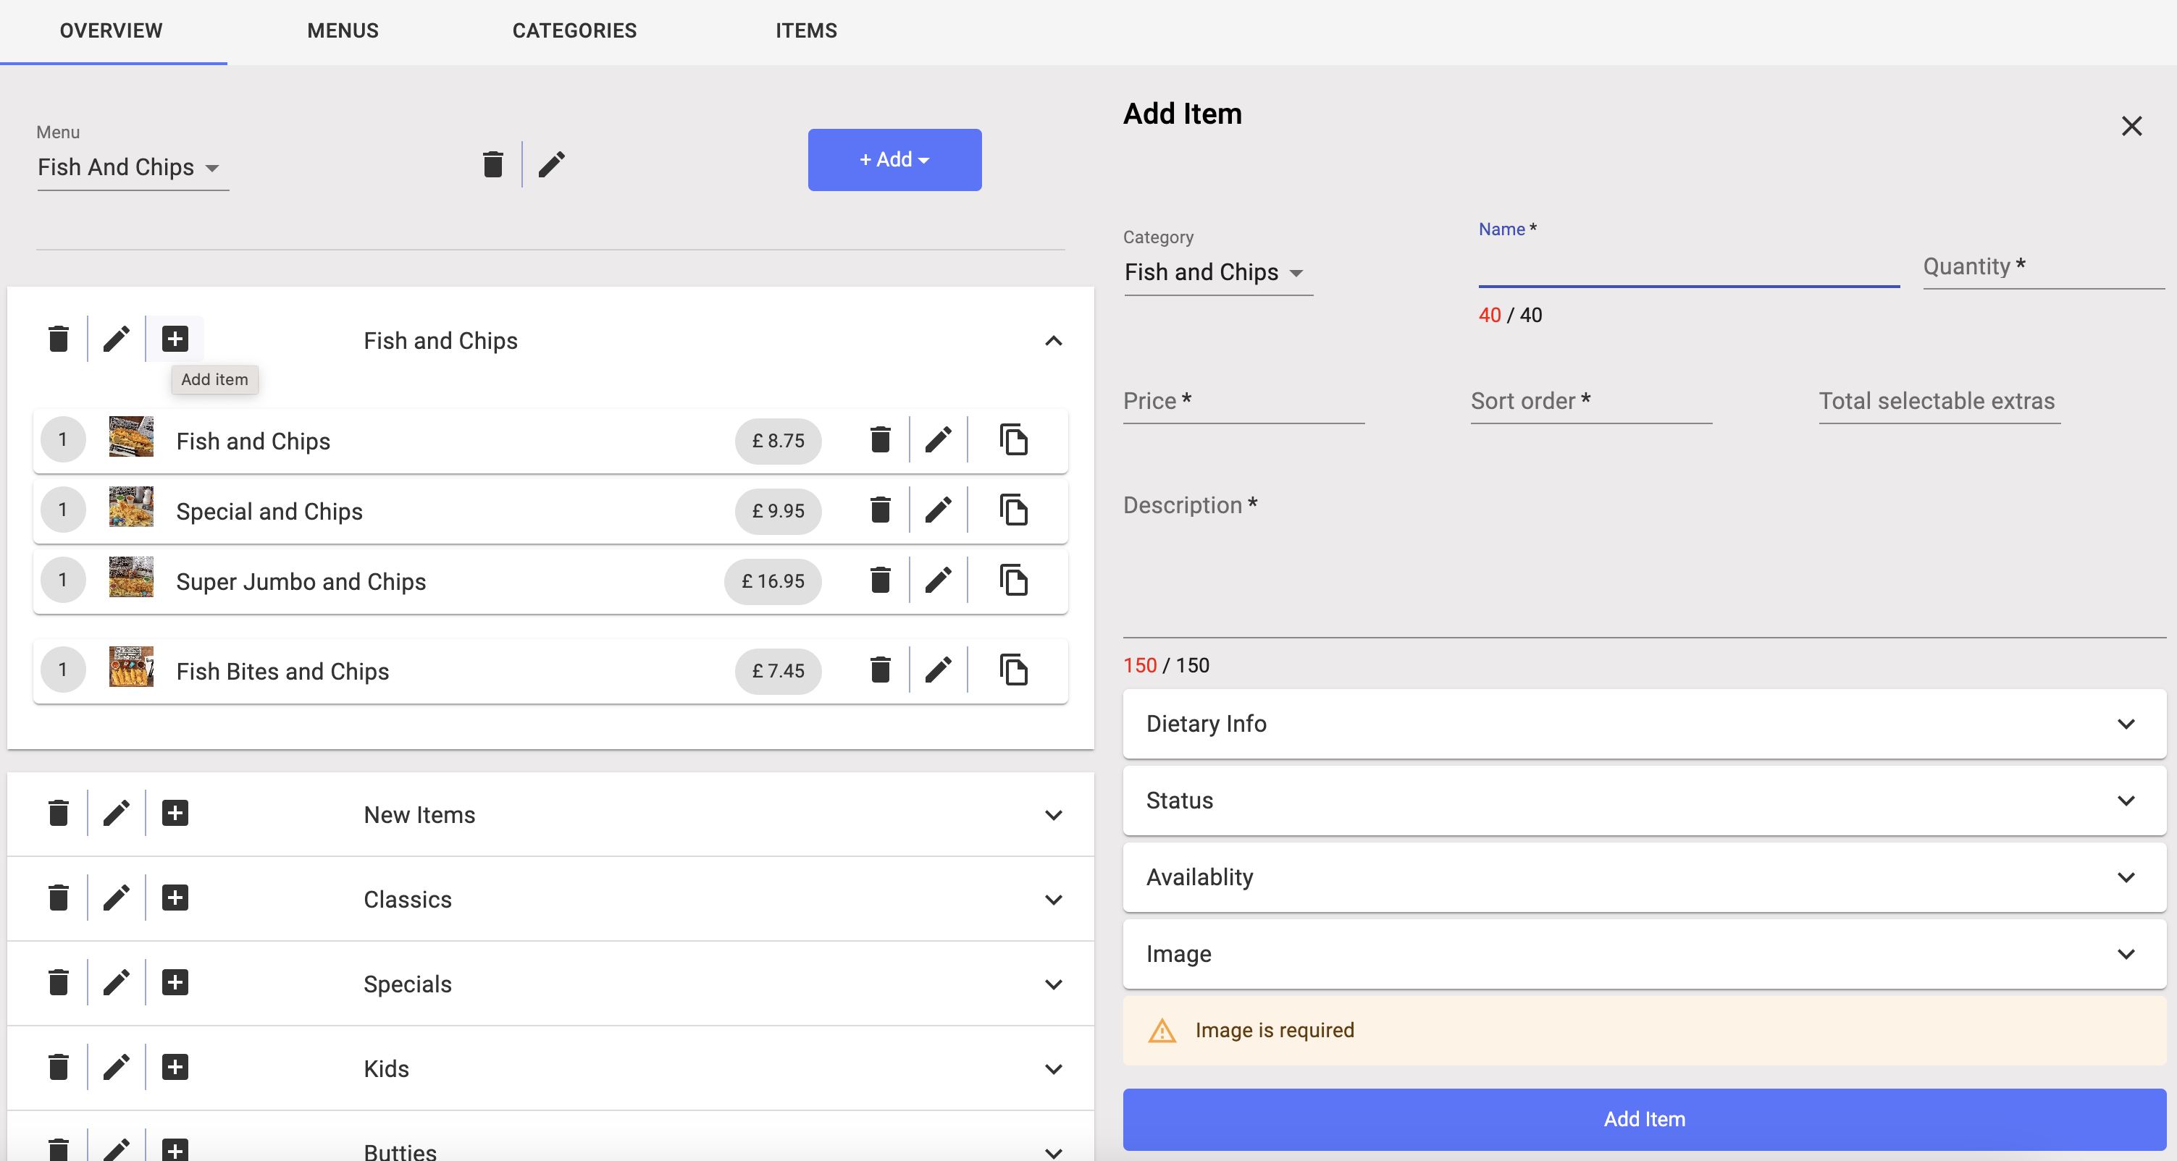Switch to the Items tab
This screenshot has height=1161, width=2177.
(x=806, y=31)
